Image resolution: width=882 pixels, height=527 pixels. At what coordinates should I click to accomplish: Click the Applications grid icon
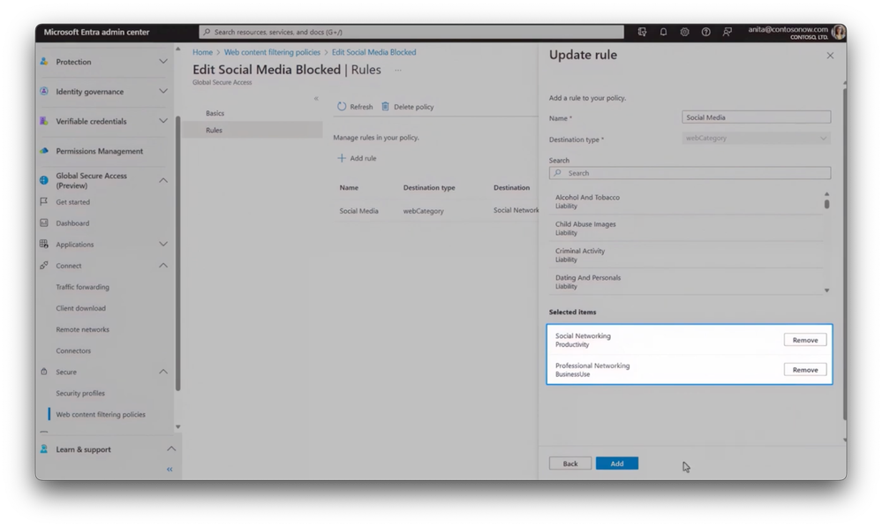(44, 245)
